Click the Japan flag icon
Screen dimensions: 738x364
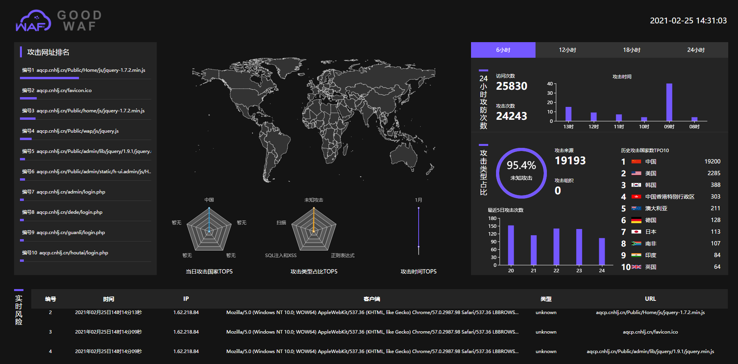click(x=636, y=232)
